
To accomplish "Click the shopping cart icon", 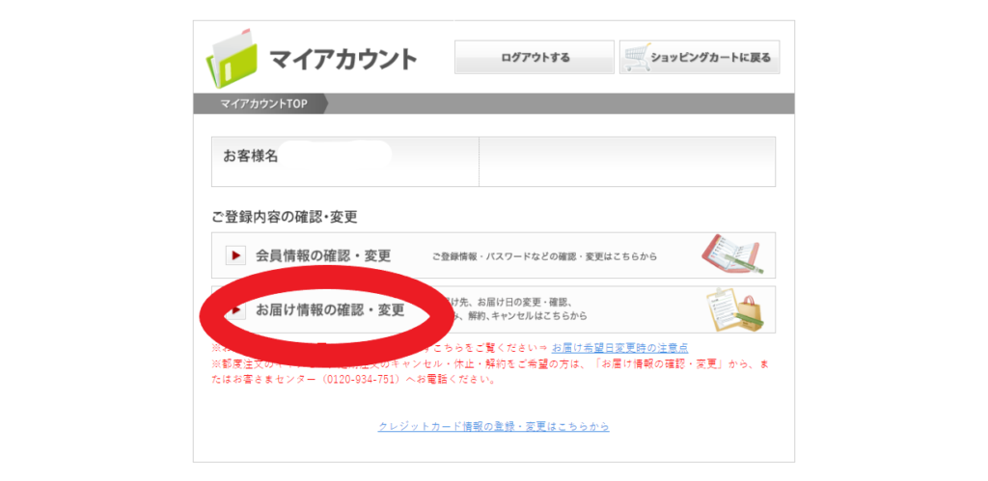I will click(x=637, y=58).
